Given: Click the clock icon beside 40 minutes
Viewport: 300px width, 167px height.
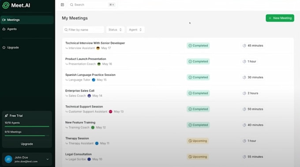Looking at the screenshot, I should (x=244, y=125).
